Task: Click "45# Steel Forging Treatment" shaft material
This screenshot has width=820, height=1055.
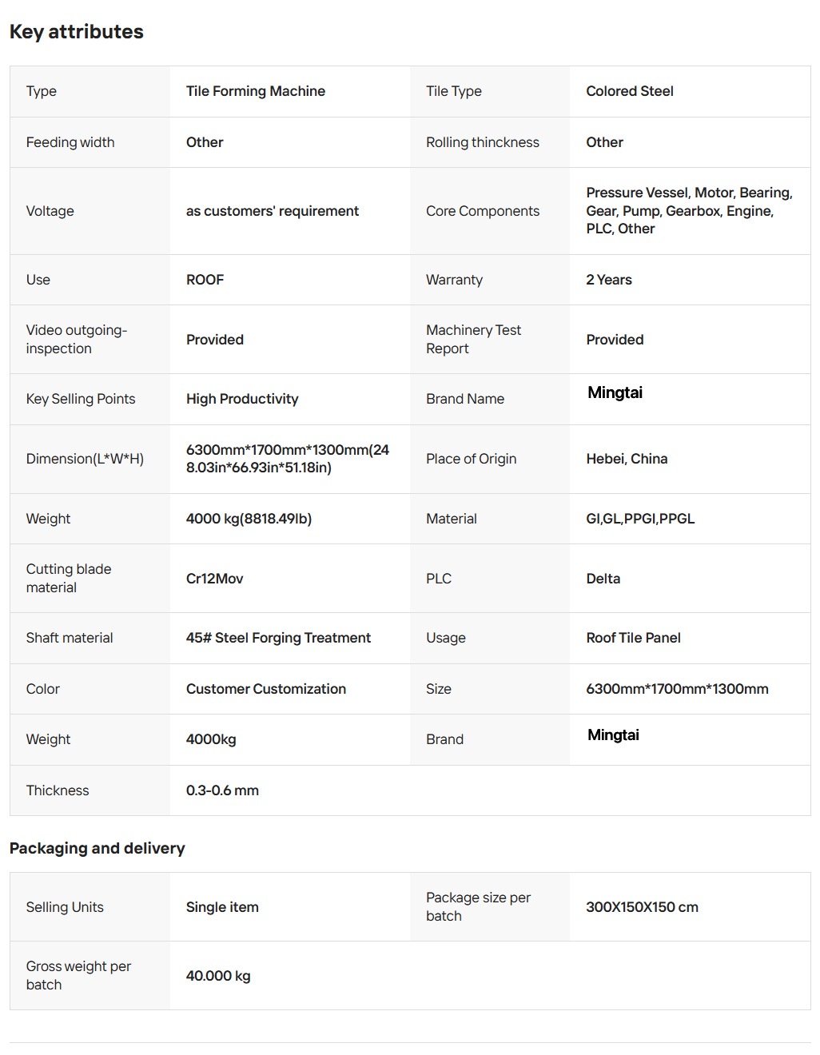Action: pos(278,638)
